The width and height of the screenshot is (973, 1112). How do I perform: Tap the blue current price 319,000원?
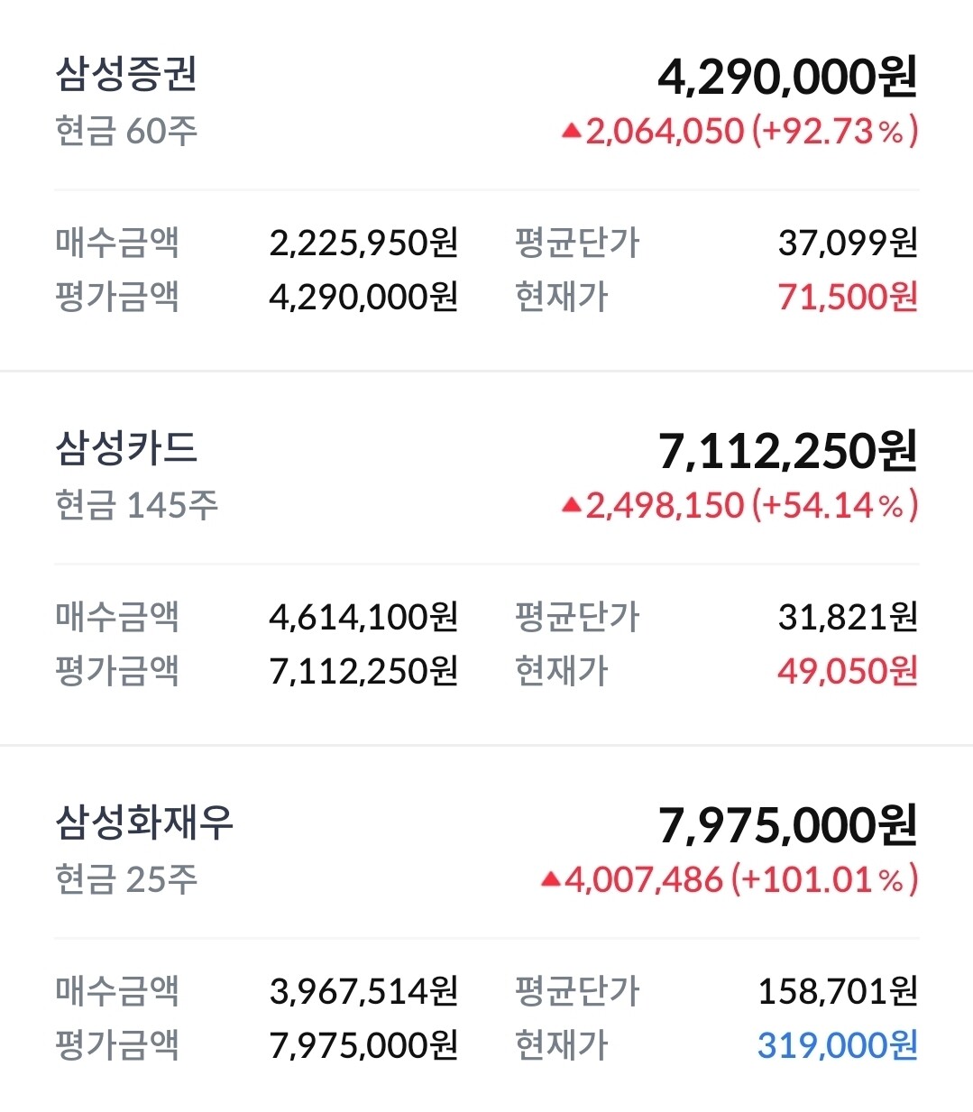click(837, 1045)
